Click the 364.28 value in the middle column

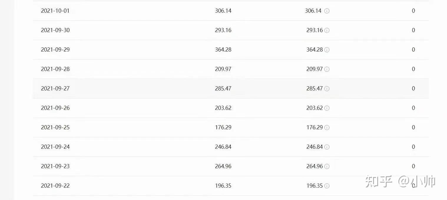tap(223, 49)
